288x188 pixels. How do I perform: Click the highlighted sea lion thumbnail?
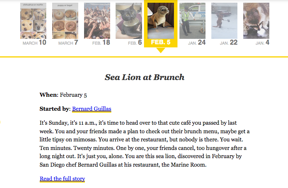[161, 21]
